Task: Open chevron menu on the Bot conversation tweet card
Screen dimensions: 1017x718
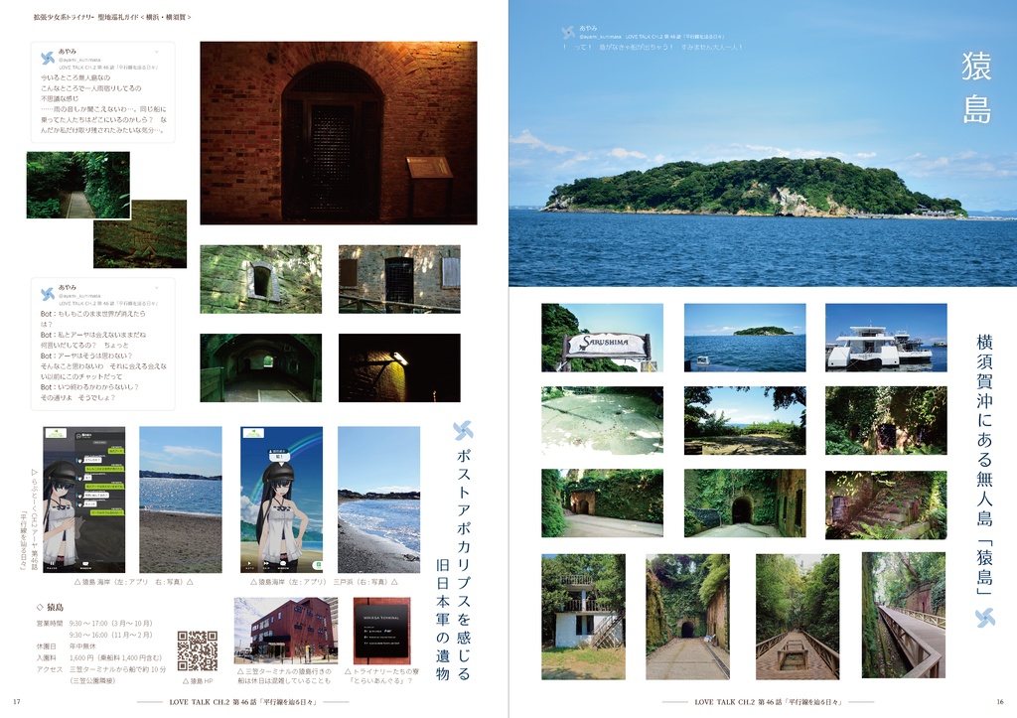Action: click(x=156, y=287)
